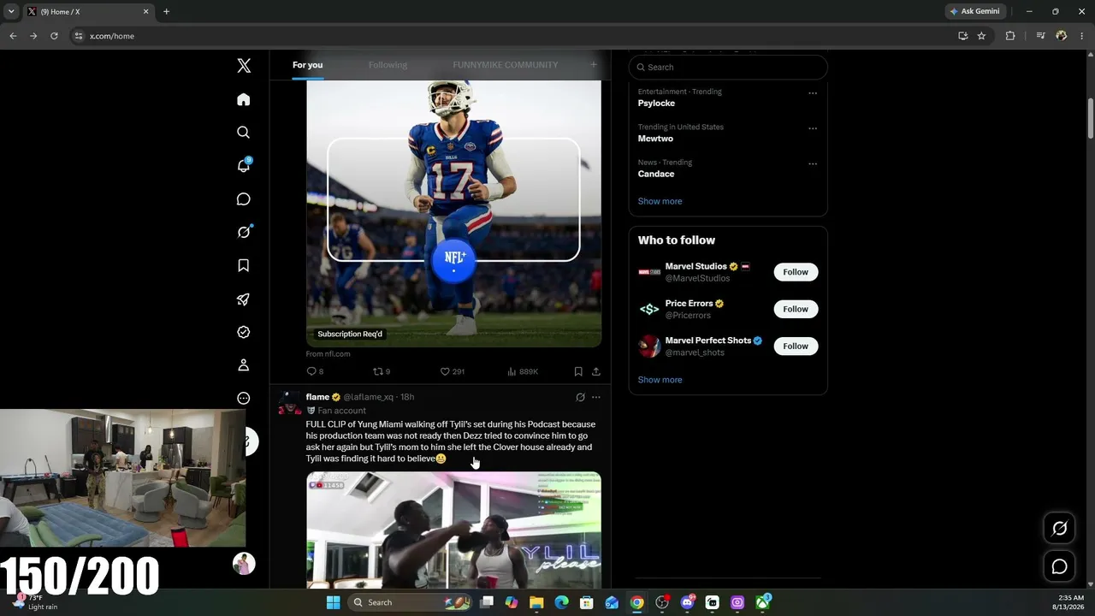The image size is (1095, 616).
Task: Like the NFL post with 291 likes
Action: (452, 371)
